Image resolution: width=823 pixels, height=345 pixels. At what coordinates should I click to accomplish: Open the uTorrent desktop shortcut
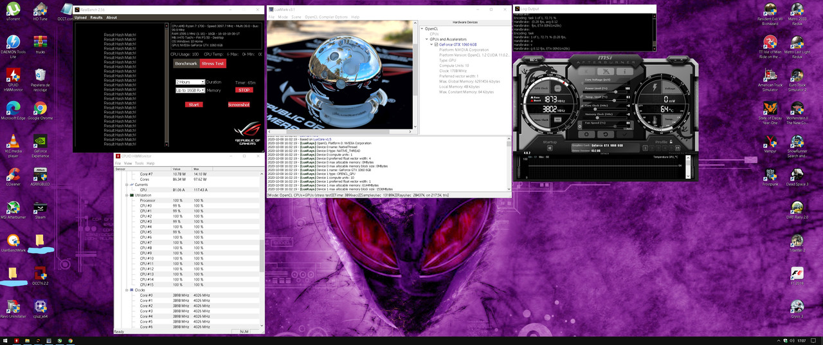13,12
